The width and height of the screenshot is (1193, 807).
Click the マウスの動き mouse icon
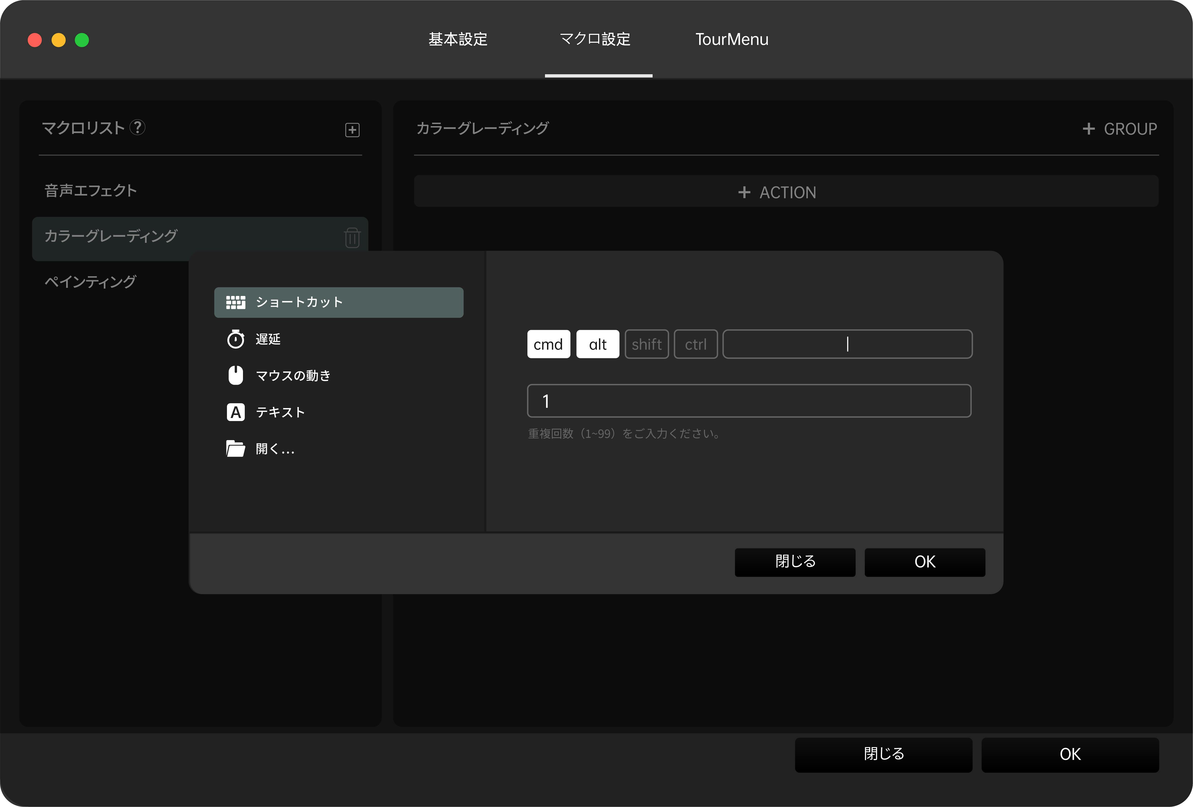(x=236, y=376)
